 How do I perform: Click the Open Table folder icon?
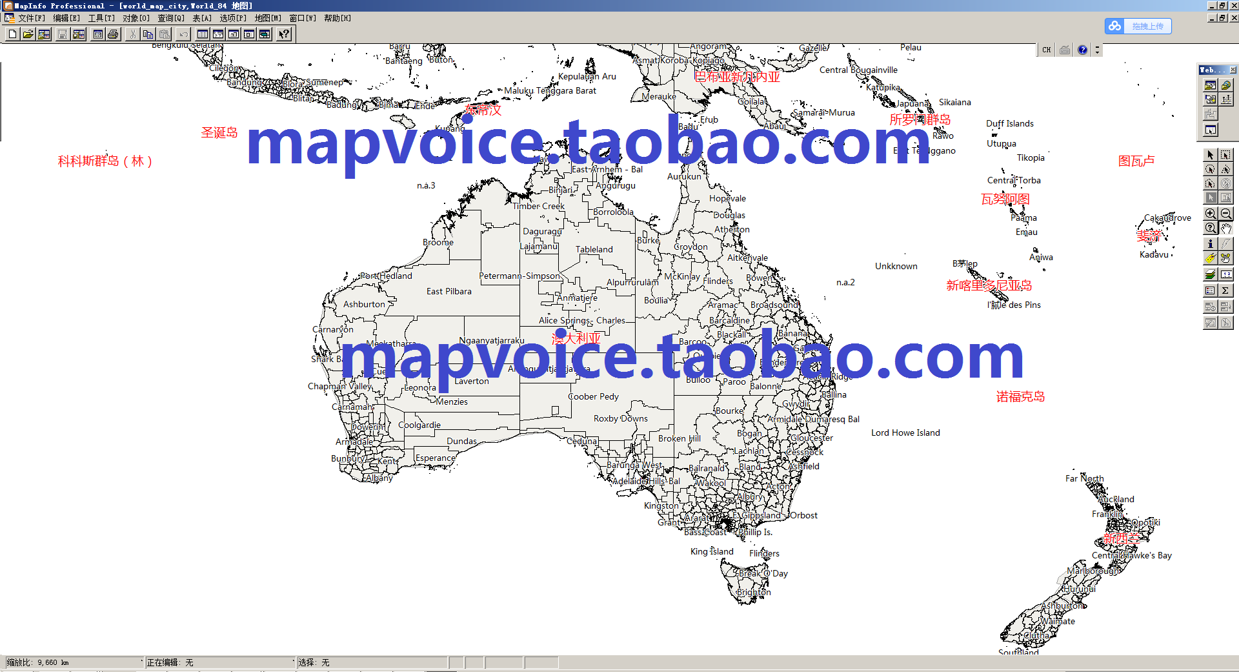(28, 34)
